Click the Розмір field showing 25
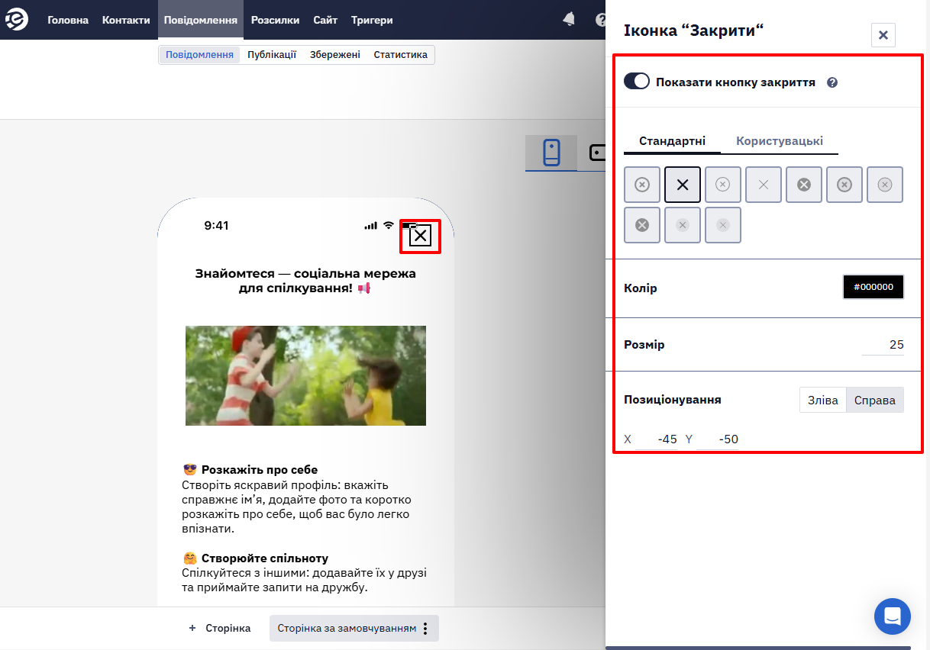 pyautogui.click(x=883, y=345)
